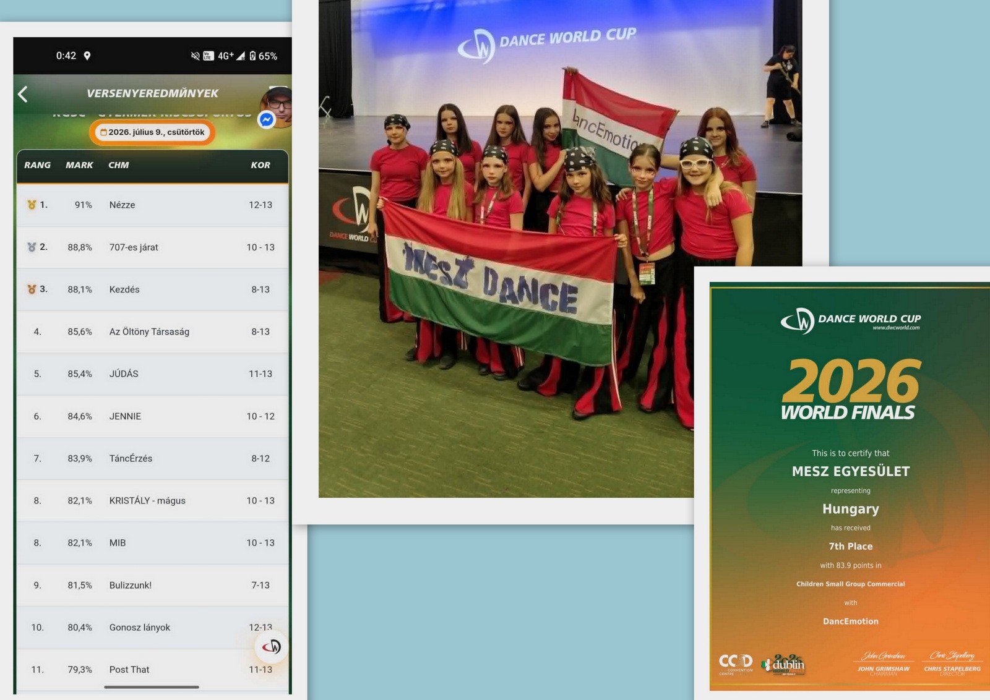The width and height of the screenshot is (990, 700).
Task: Click the bronze medal icon beside rank 3
Action: [32, 289]
